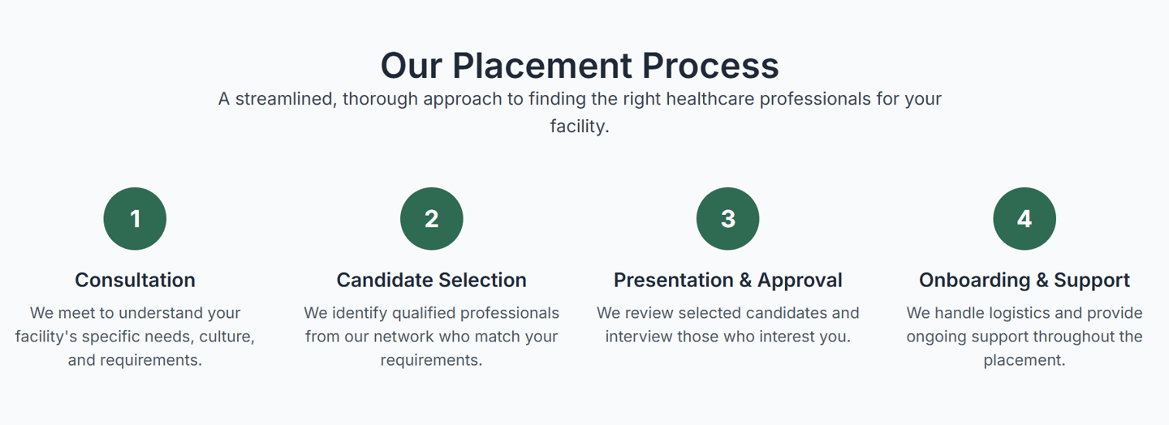Click the Presentation & Approval heading
1169x425 pixels.
727,280
